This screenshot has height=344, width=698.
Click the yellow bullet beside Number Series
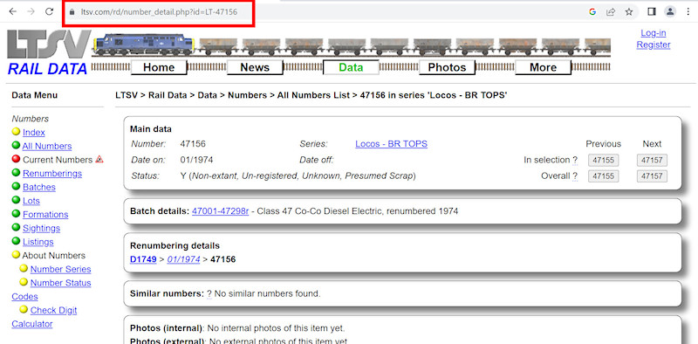click(x=24, y=268)
